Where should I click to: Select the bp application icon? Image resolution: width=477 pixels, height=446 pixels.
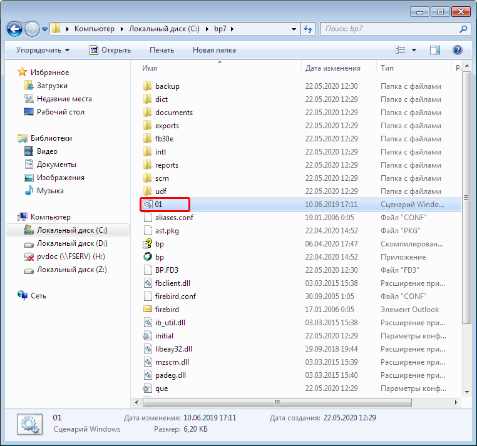click(x=148, y=257)
